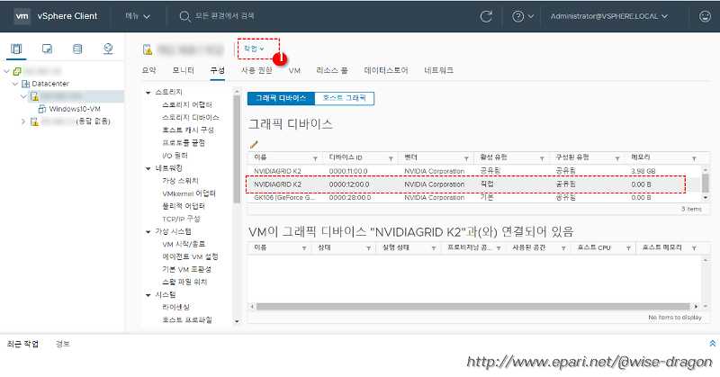Click the unresponsive host warning icon
Screen dimensions: 720x377
point(34,121)
